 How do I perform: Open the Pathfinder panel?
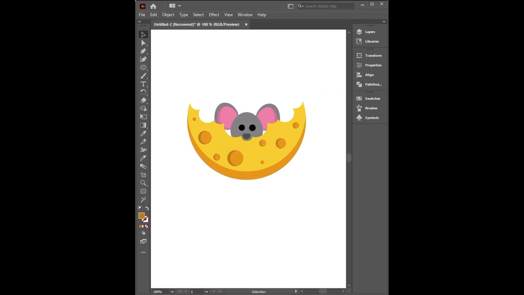(x=369, y=84)
